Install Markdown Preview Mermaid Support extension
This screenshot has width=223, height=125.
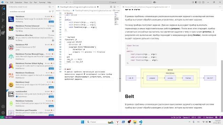[x=51, y=59]
